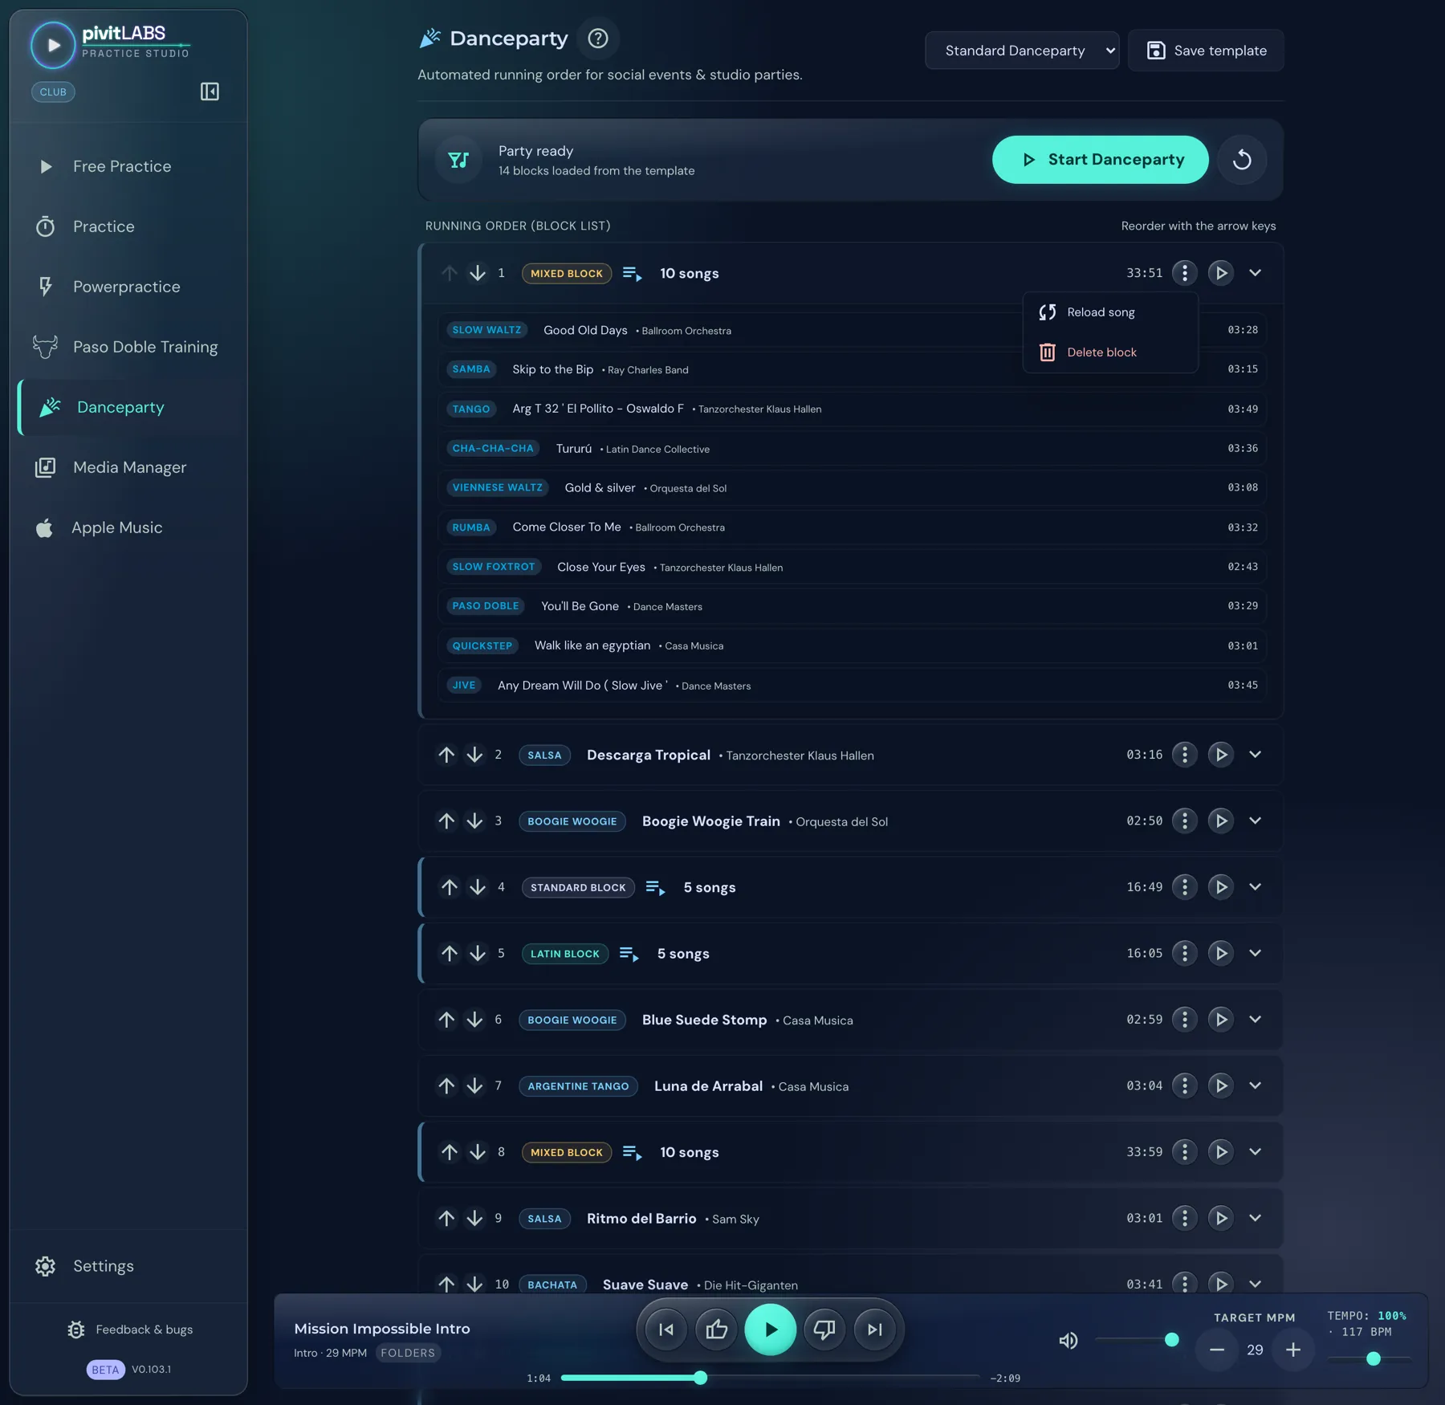
Task: Move Descarga Tropical block down
Action: 474,755
